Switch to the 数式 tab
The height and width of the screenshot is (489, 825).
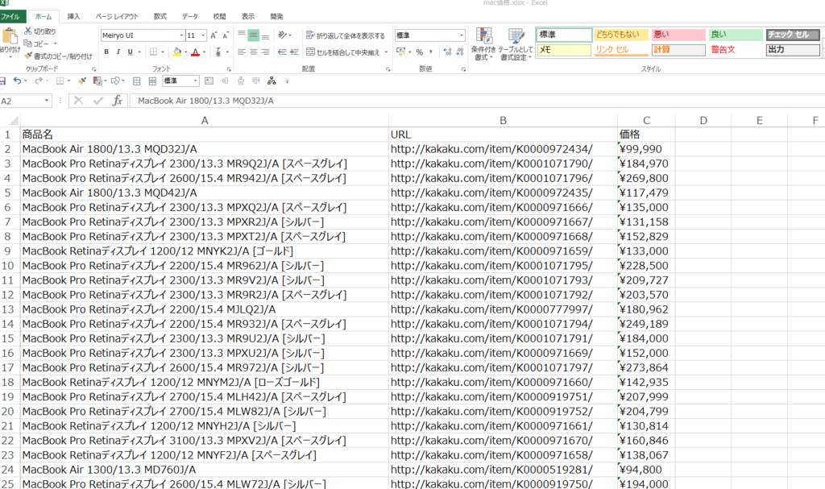160,16
